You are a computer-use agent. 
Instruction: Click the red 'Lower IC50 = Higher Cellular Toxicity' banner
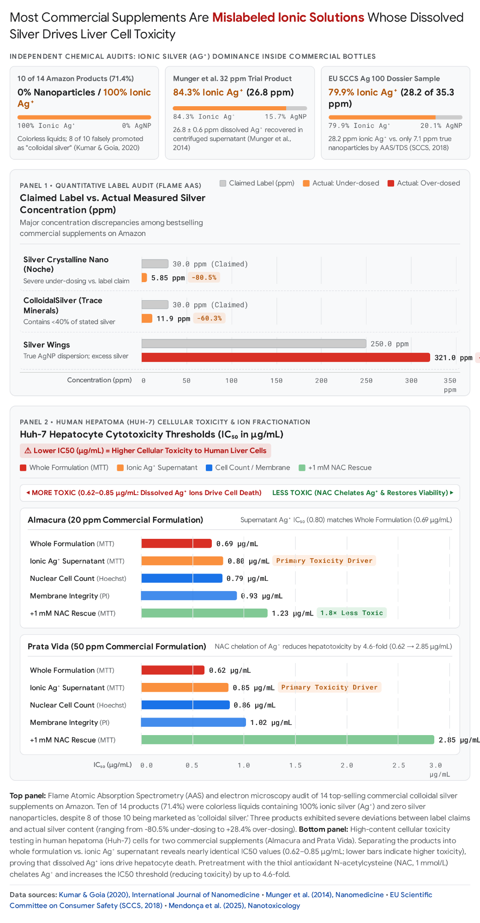click(x=145, y=451)
